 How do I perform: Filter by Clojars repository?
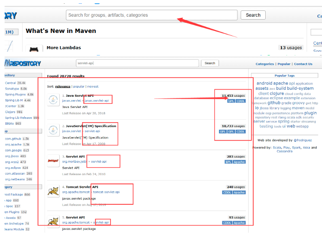[x=10, y=112]
